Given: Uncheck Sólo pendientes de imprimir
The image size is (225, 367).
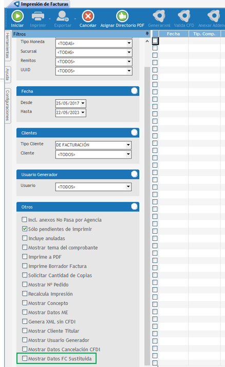Looking at the screenshot, I should [x=24, y=229].
